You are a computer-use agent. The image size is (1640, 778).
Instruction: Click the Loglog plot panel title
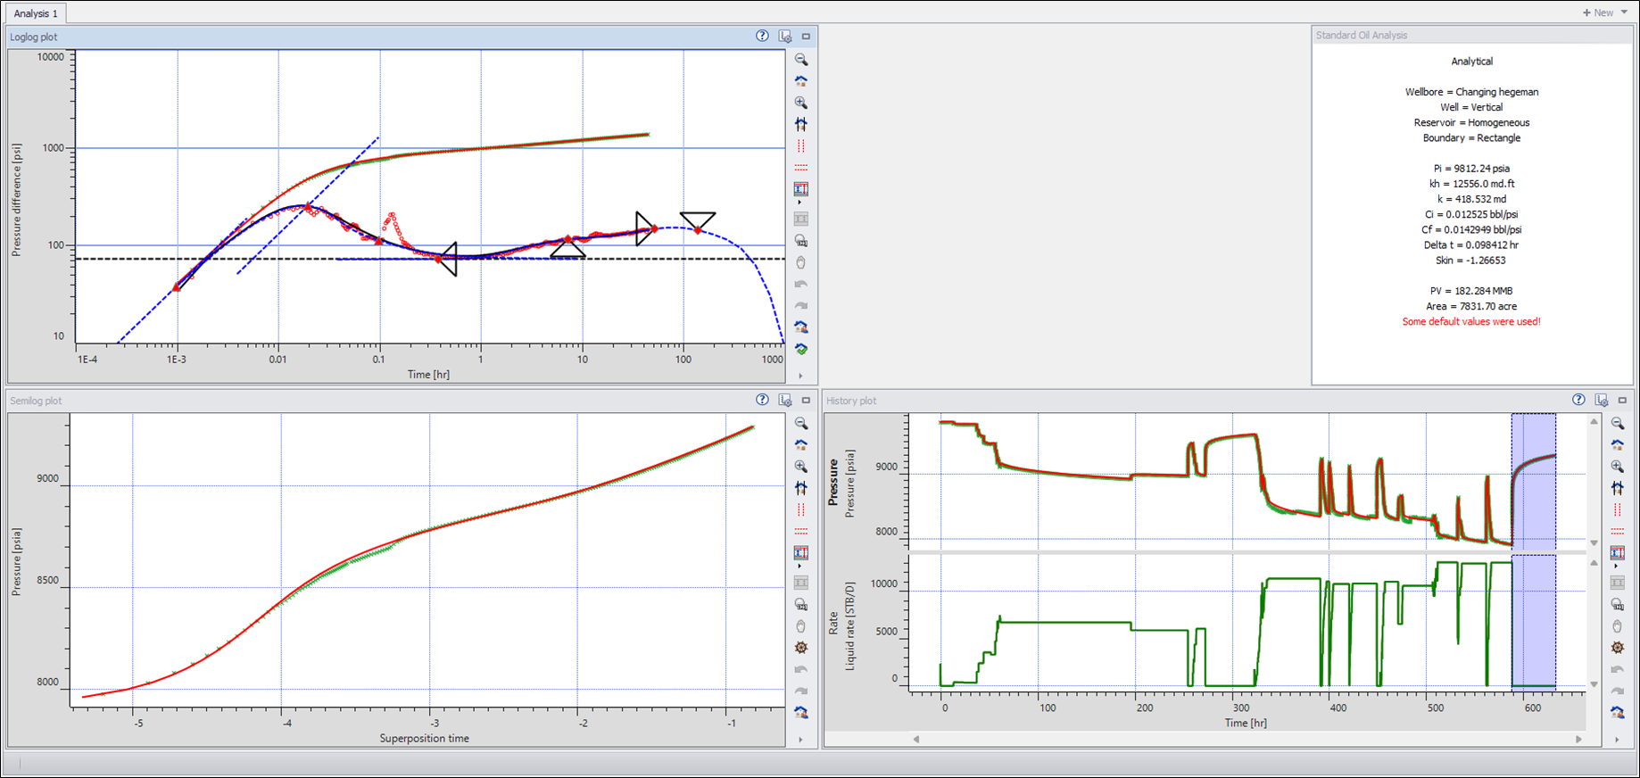tap(34, 37)
